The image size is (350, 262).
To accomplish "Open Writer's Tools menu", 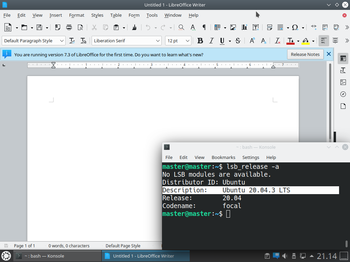I will (x=152, y=15).
